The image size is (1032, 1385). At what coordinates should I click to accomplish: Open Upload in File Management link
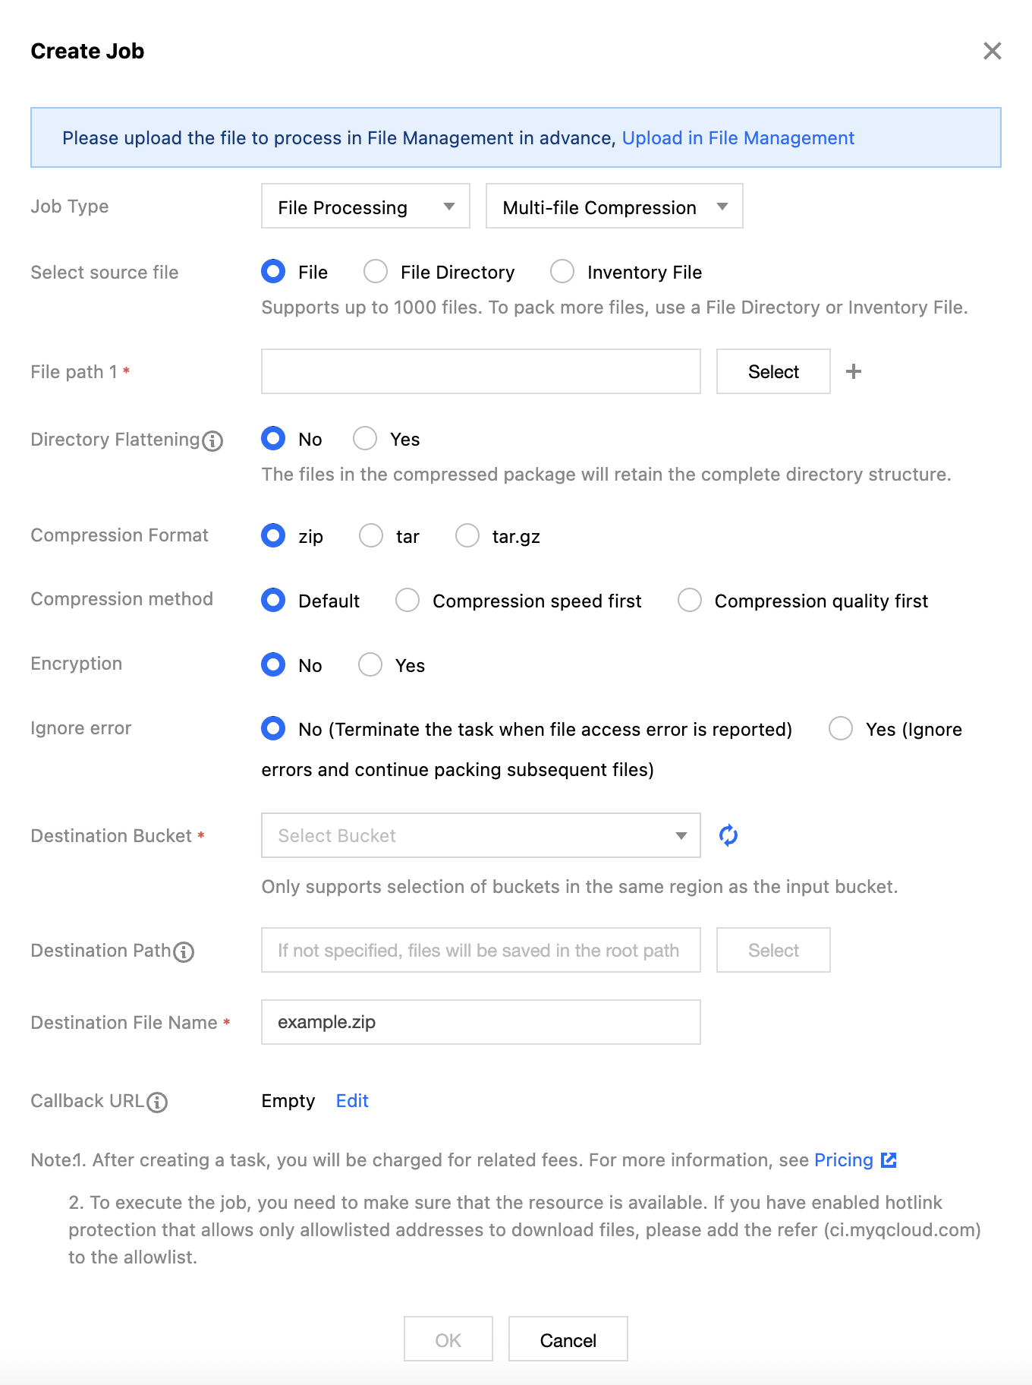click(738, 138)
